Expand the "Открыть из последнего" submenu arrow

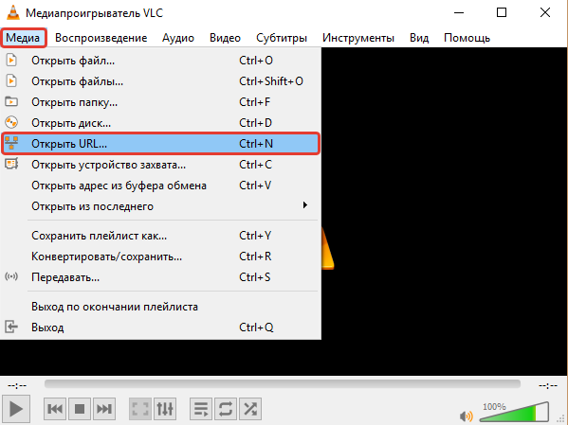click(x=305, y=205)
